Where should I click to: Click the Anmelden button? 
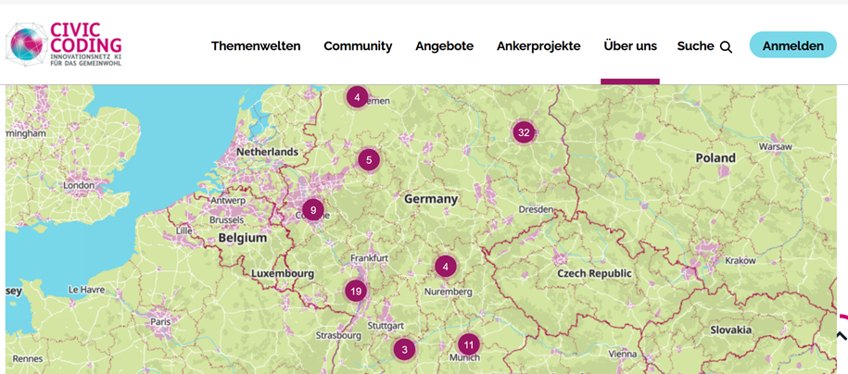792,45
